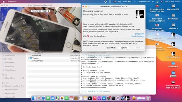Expand the Versions folder in Finder

tap(29, 58)
